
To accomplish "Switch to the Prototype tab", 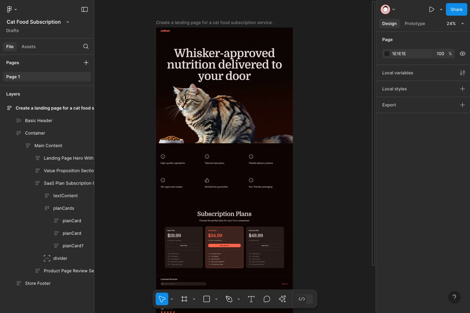I will (415, 24).
